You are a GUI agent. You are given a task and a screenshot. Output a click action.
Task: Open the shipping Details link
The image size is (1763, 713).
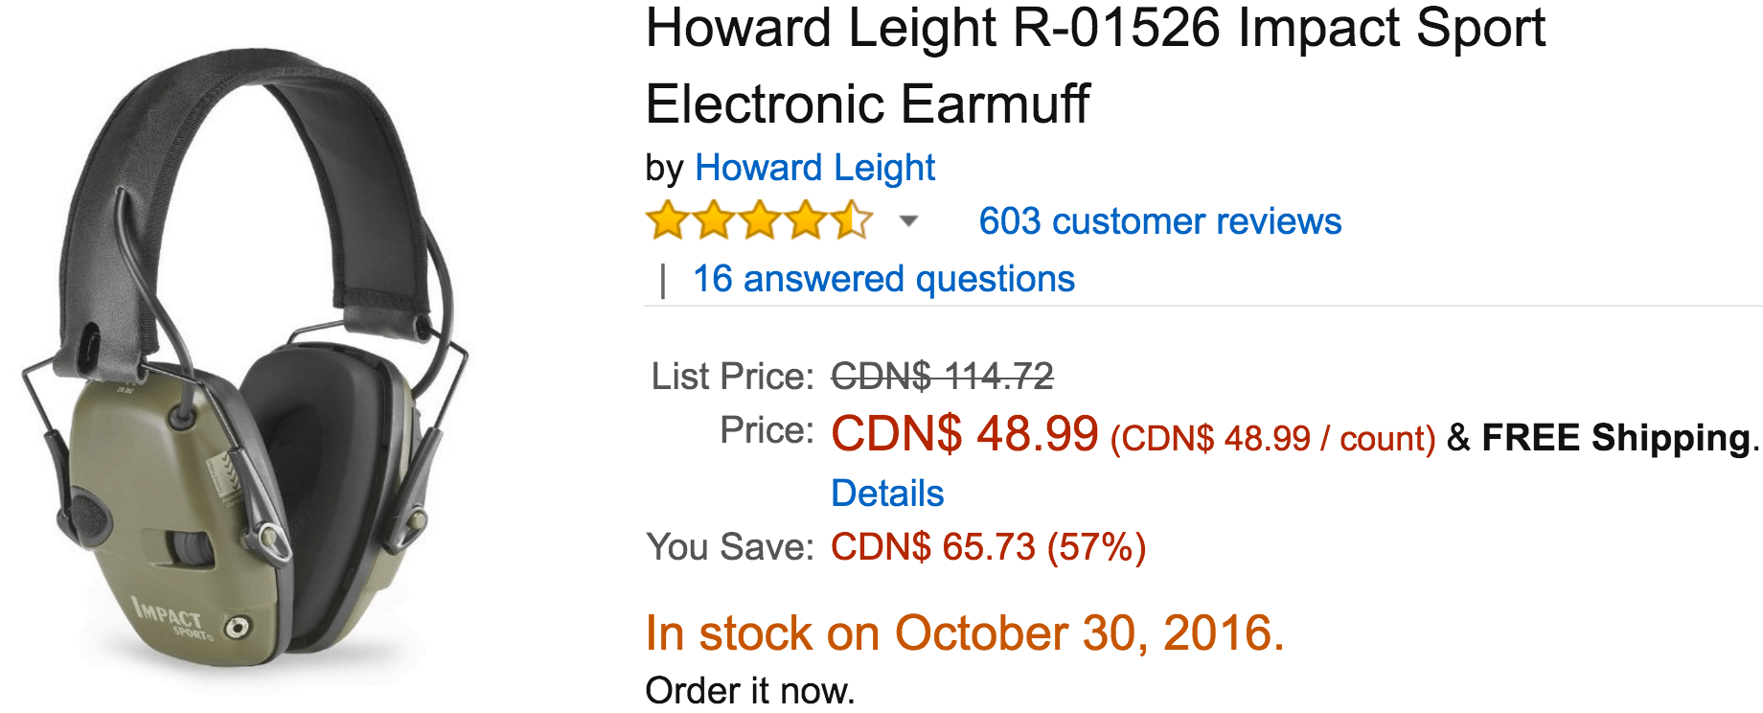887,494
